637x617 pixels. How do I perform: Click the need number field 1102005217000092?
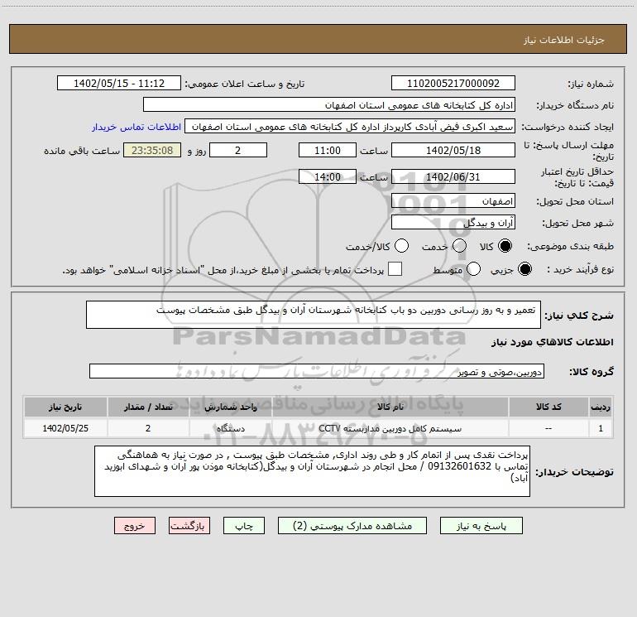point(453,84)
